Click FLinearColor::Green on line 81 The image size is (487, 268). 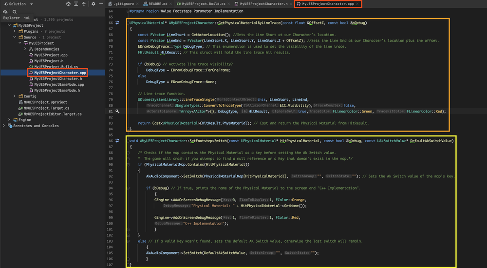click(353, 111)
